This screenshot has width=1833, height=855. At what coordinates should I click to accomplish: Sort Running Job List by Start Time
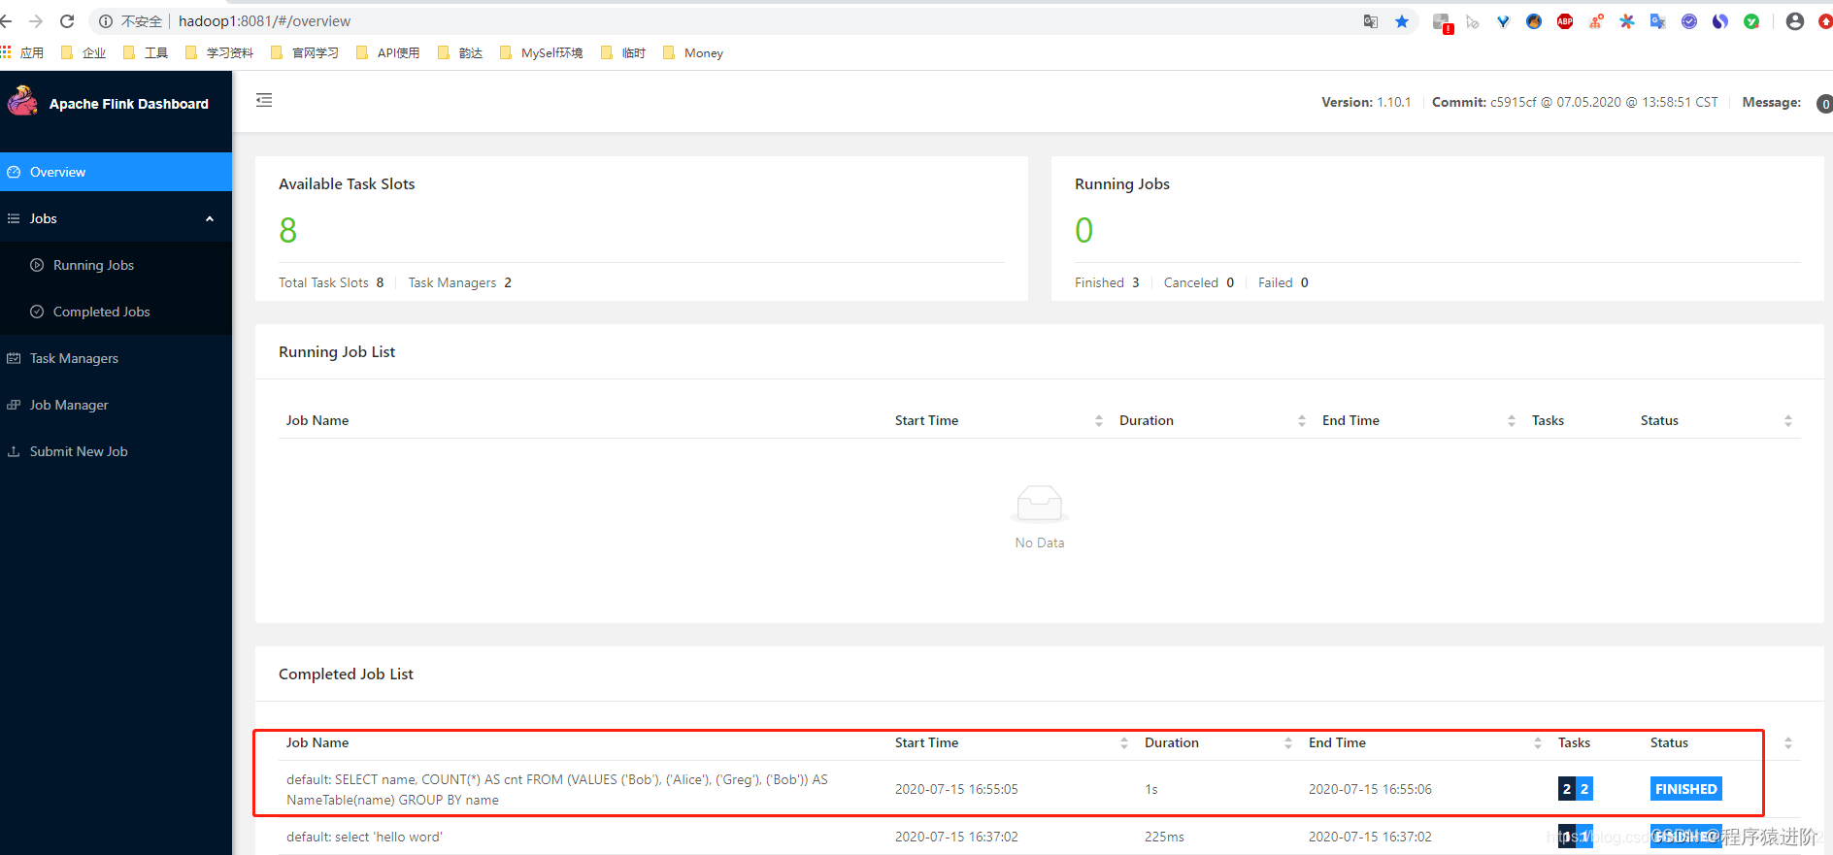click(1098, 420)
